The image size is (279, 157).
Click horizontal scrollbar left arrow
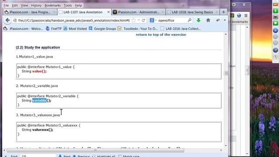point(4,150)
